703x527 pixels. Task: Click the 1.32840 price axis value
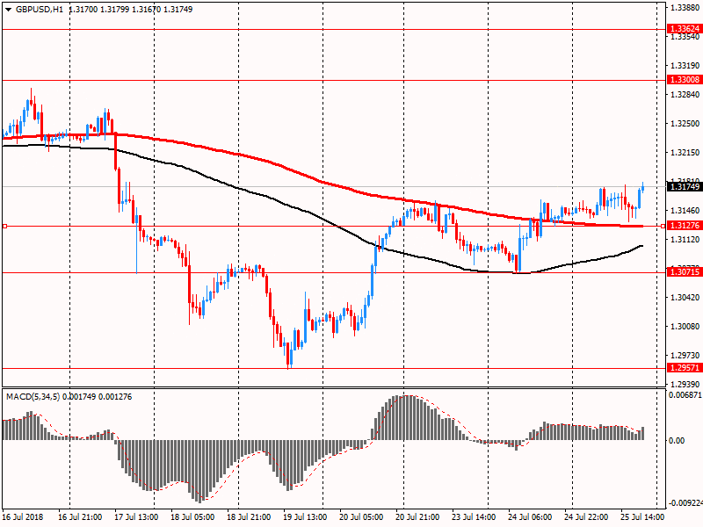pos(685,95)
